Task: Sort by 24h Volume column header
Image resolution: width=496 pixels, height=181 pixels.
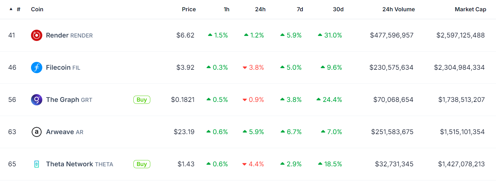Action: click(398, 9)
